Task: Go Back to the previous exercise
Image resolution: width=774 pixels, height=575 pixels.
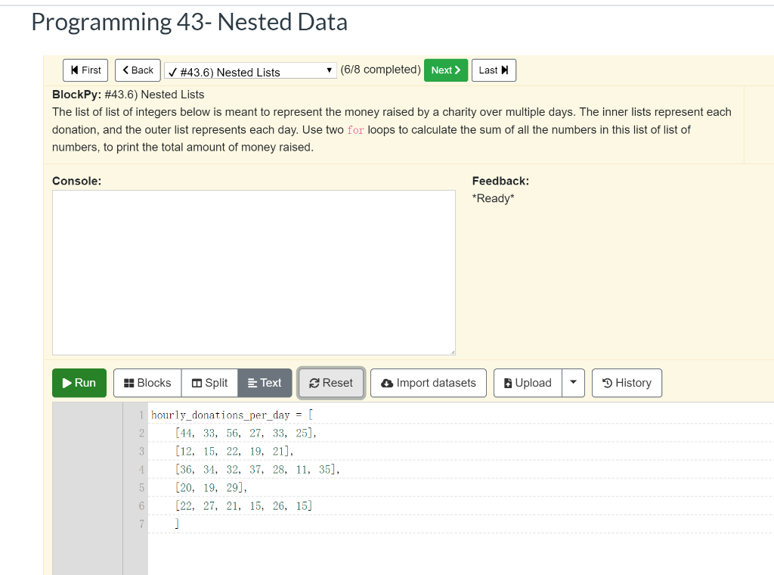Action: point(137,70)
